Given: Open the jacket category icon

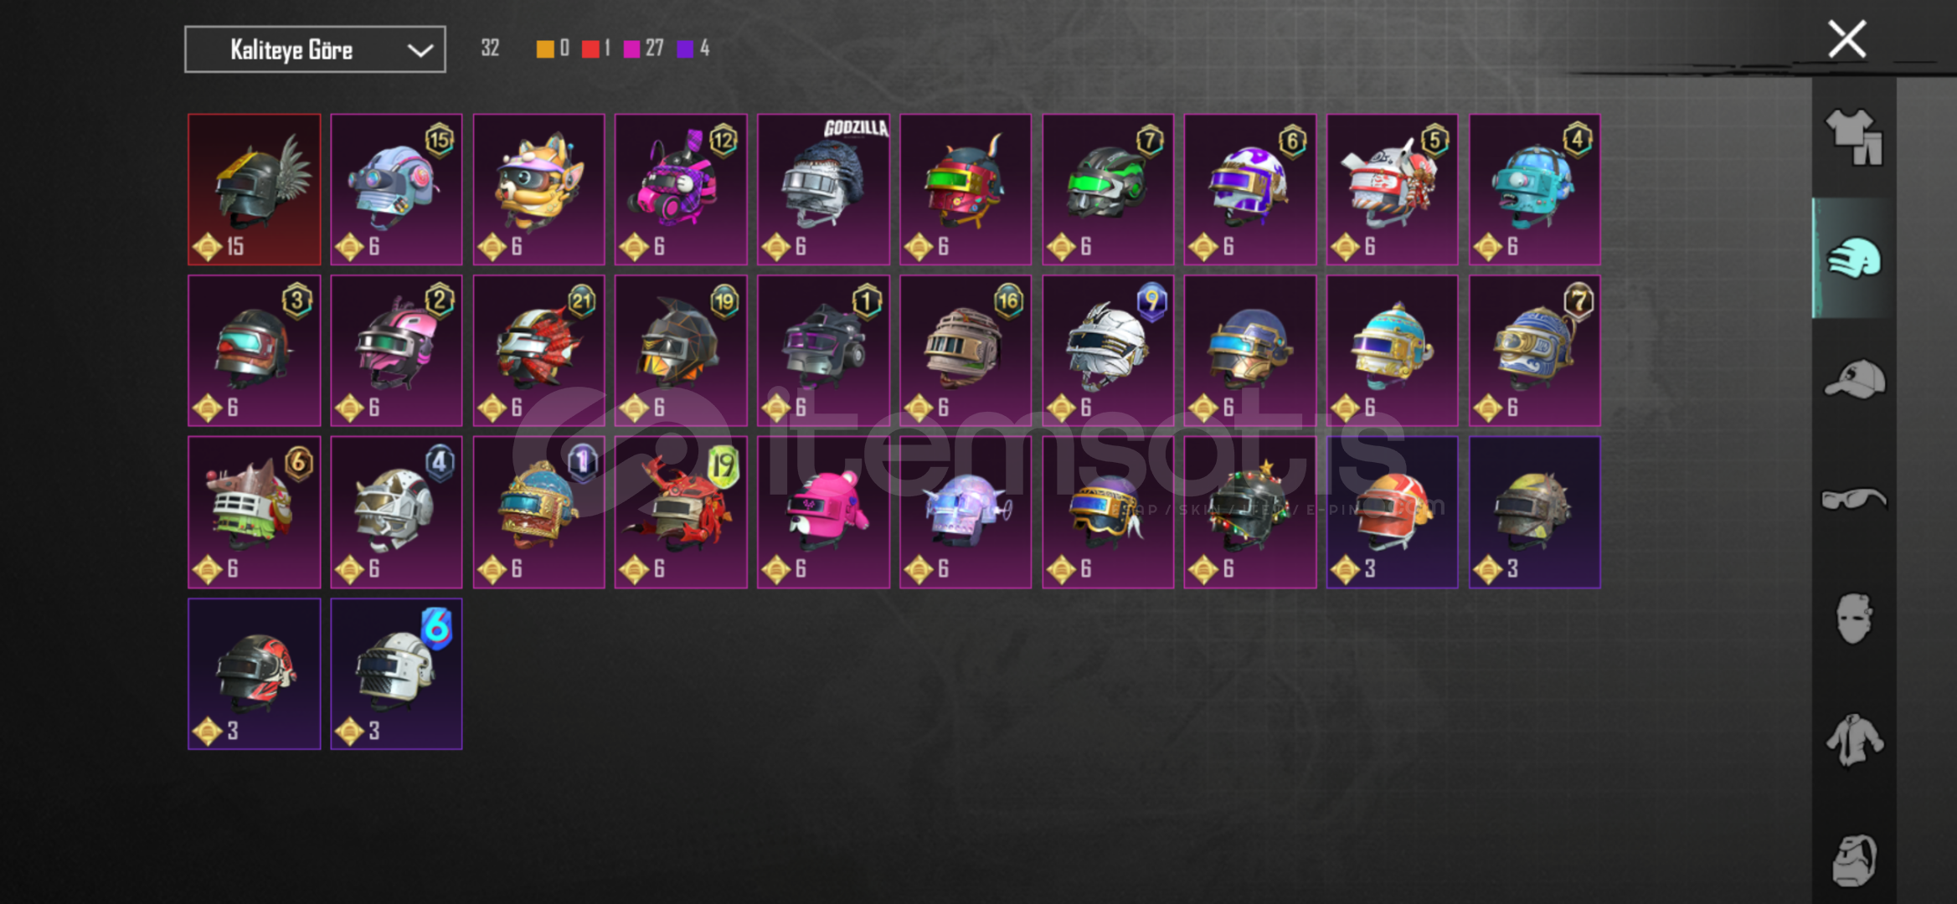Looking at the screenshot, I should (1854, 739).
